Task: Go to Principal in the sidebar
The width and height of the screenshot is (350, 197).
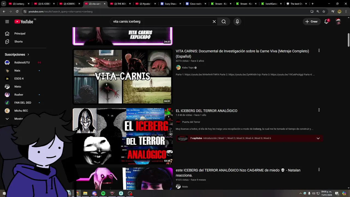Action: (x=20, y=33)
